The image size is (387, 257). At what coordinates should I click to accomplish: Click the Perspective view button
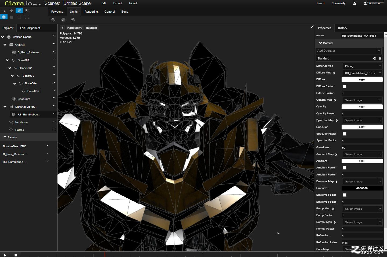pos(74,28)
